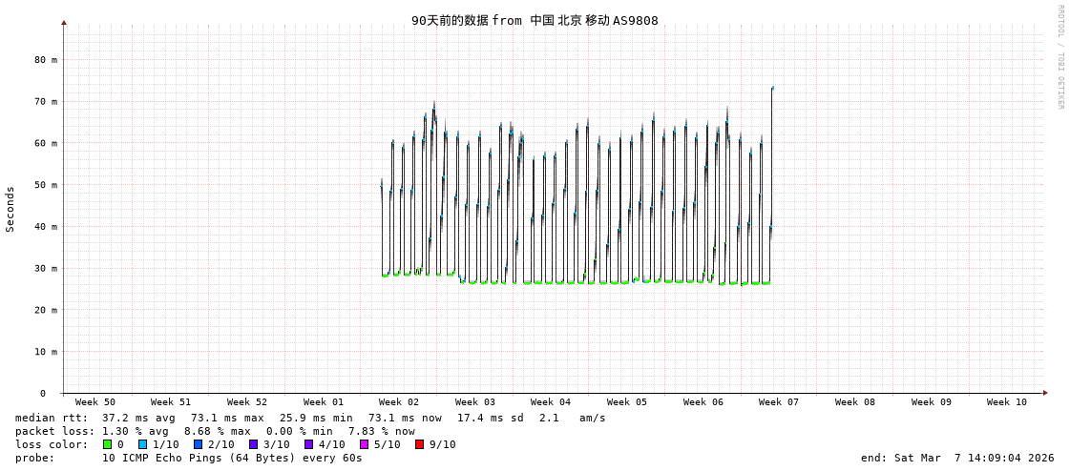The image size is (1070, 471).
Task: Click the graph title mentioning AS9808
Action: (535, 21)
